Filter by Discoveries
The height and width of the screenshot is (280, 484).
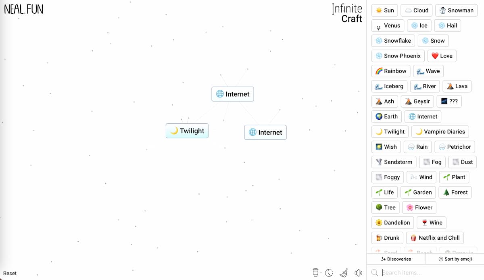point(396,259)
